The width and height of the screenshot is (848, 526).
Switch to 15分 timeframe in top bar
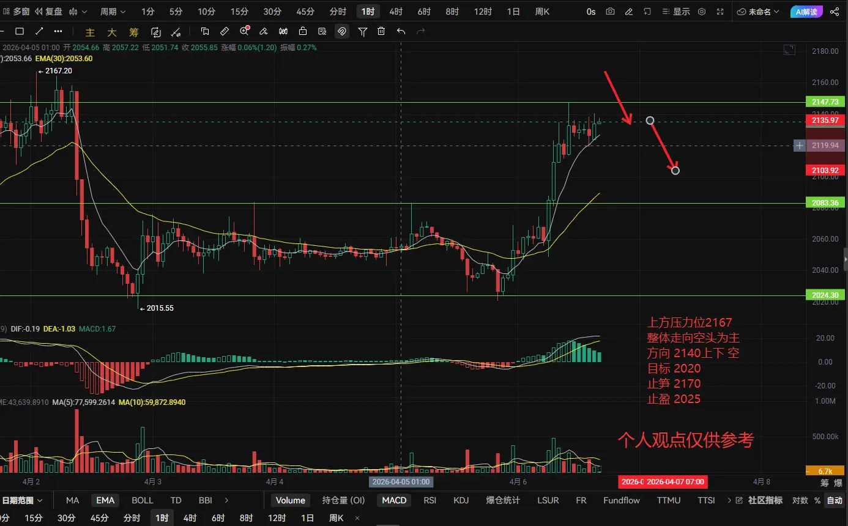pyautogui.click(x=240, y=12)
